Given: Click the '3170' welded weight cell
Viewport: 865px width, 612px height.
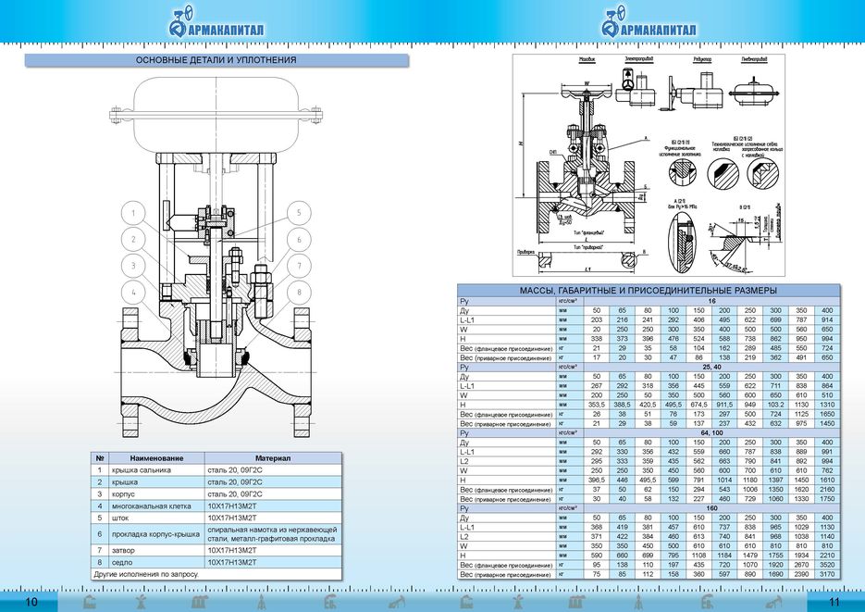Looking at the screenshot, I should tap(827, 574).
